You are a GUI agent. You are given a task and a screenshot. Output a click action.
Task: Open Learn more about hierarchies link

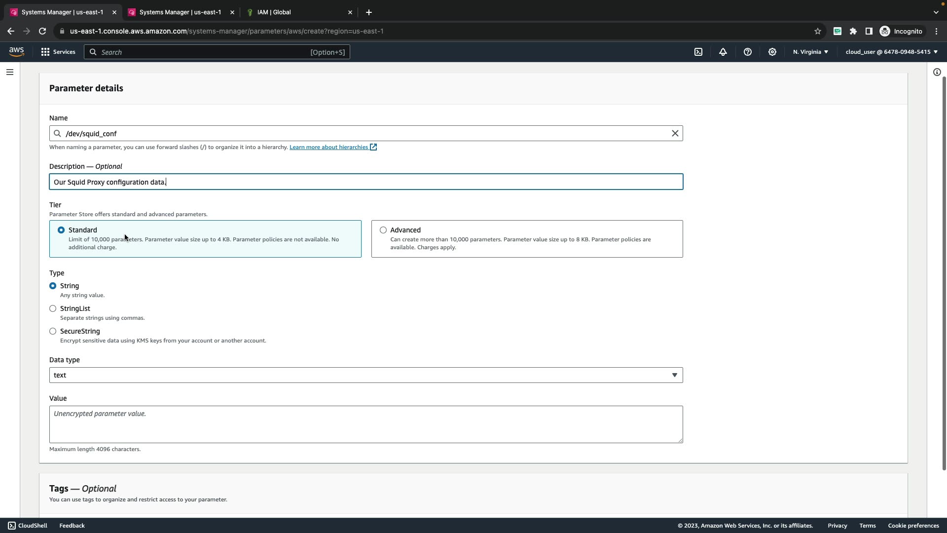[329, 147]
